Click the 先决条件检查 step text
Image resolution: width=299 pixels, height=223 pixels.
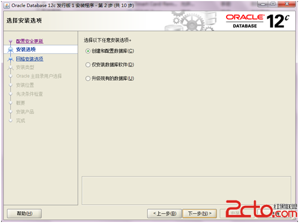pos(29,94)
